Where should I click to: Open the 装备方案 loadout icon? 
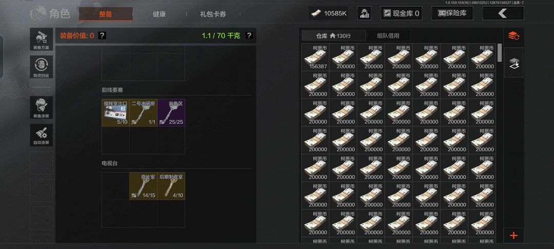click(42, 39)
